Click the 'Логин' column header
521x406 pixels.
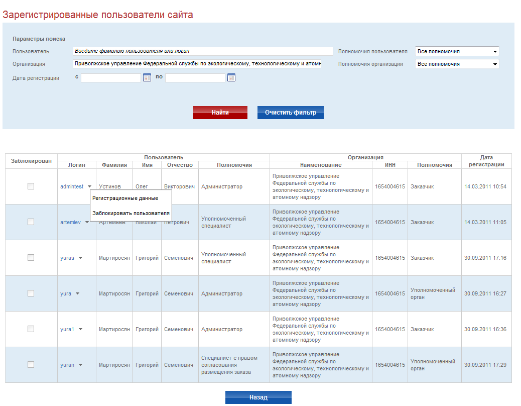pos(77,165)
